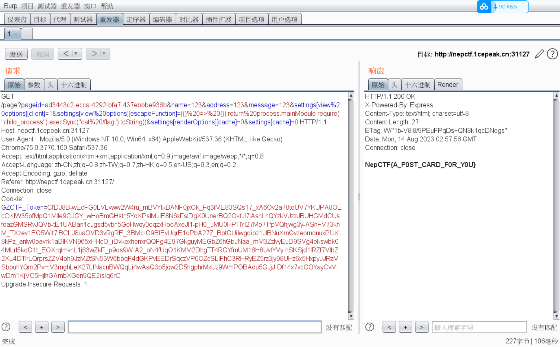The width and height of the screenshot is (560, 347).
Task: Open the 帮助 menu
Action: [x=107, y=6]
